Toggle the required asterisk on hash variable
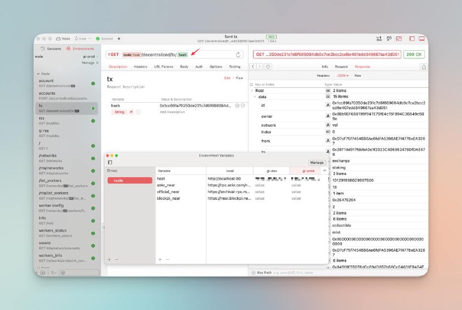This screenshot has width=462, height=310. click(x=131, y=112)
